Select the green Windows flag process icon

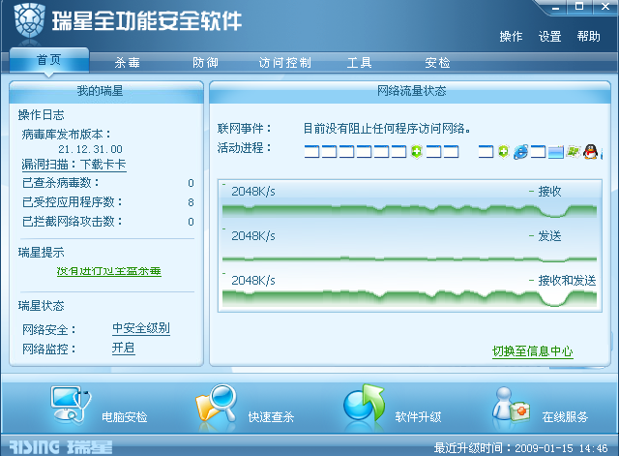(574, 151)
